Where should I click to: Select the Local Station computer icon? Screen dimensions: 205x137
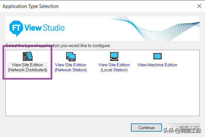click(114, 56)
